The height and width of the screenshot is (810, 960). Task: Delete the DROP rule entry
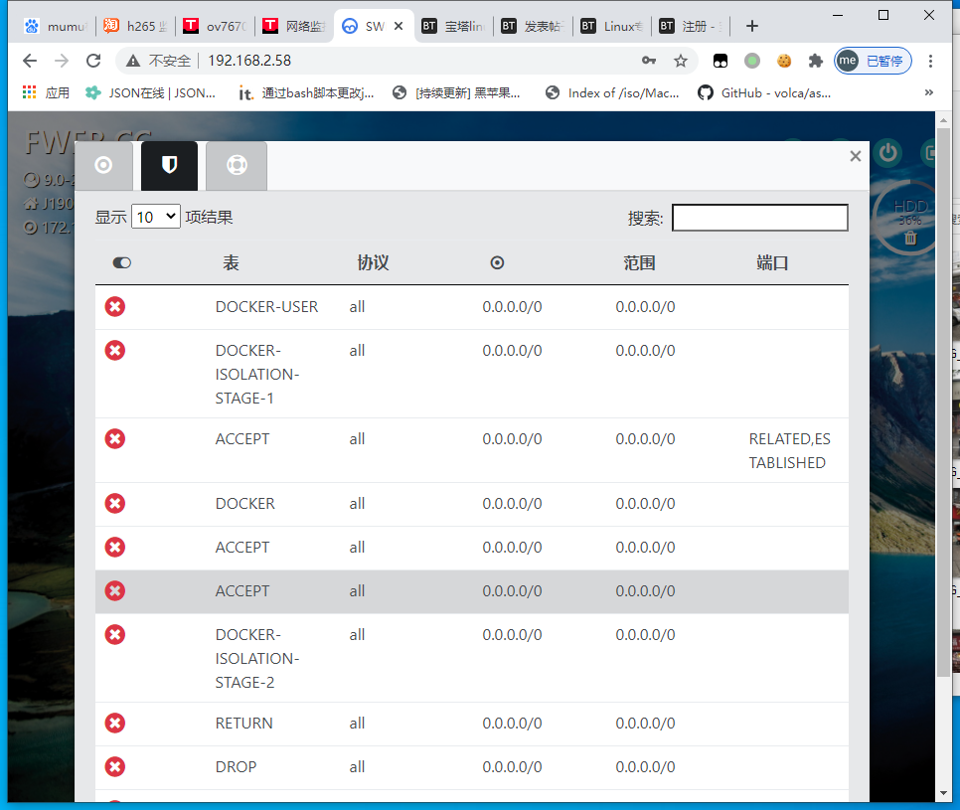click(115, 767)
